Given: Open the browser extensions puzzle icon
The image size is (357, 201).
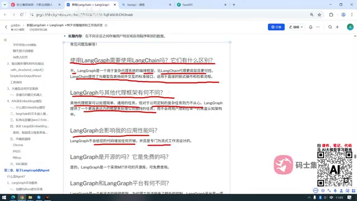Looking at the screenshot, I should point(331,15).
